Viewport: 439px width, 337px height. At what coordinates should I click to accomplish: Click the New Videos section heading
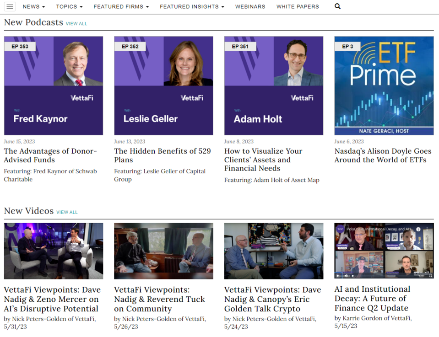click(29, 211)
